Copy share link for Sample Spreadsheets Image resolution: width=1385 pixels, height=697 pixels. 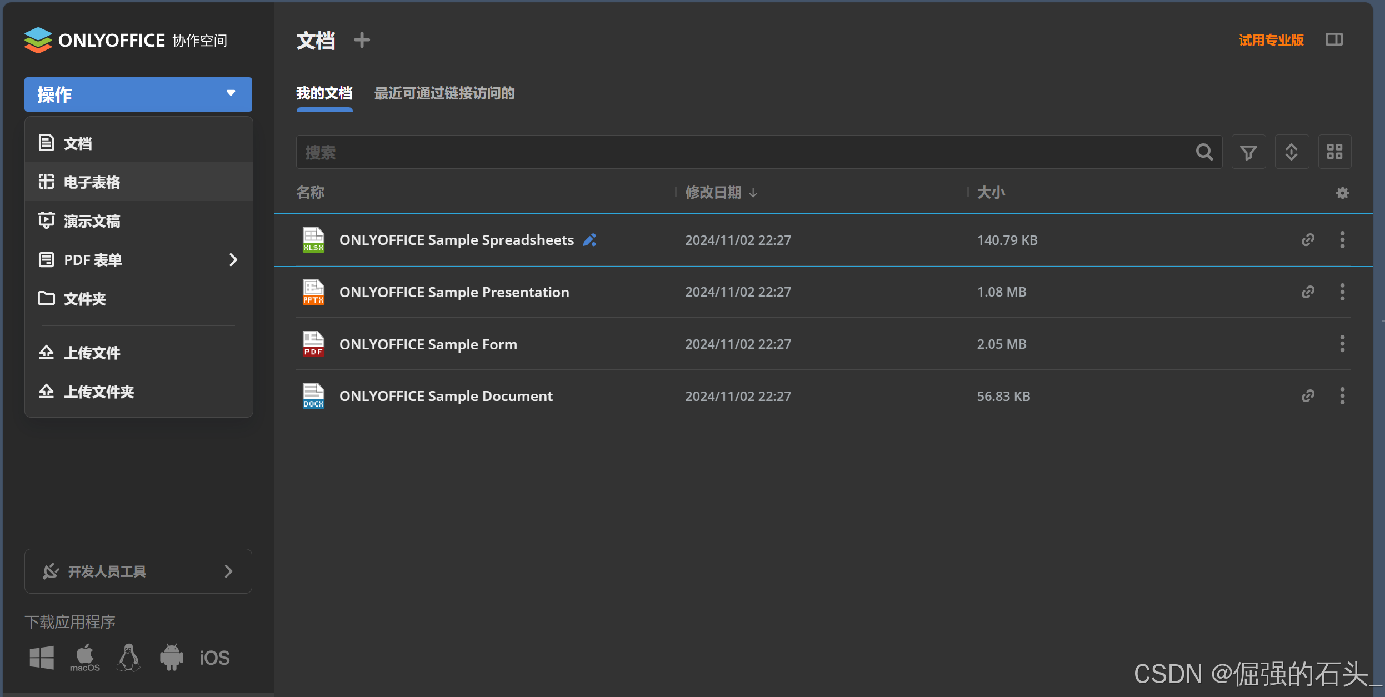1308,240
